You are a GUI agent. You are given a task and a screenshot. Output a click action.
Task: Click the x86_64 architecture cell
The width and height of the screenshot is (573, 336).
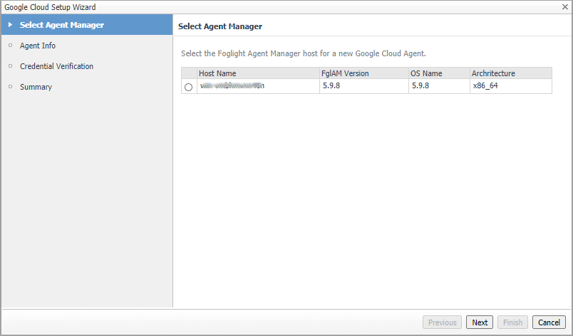coord(487,86)
